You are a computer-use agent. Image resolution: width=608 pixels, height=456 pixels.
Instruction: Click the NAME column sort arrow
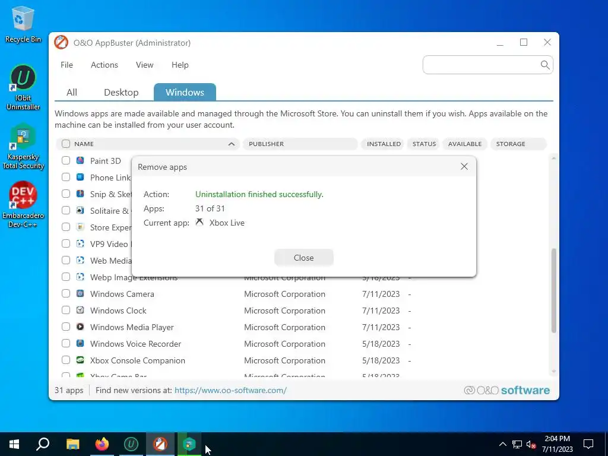(232, 144)
